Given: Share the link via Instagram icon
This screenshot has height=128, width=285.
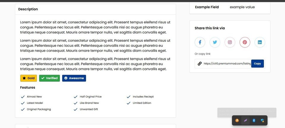Looking at the screenshot, I should point(230,42).
